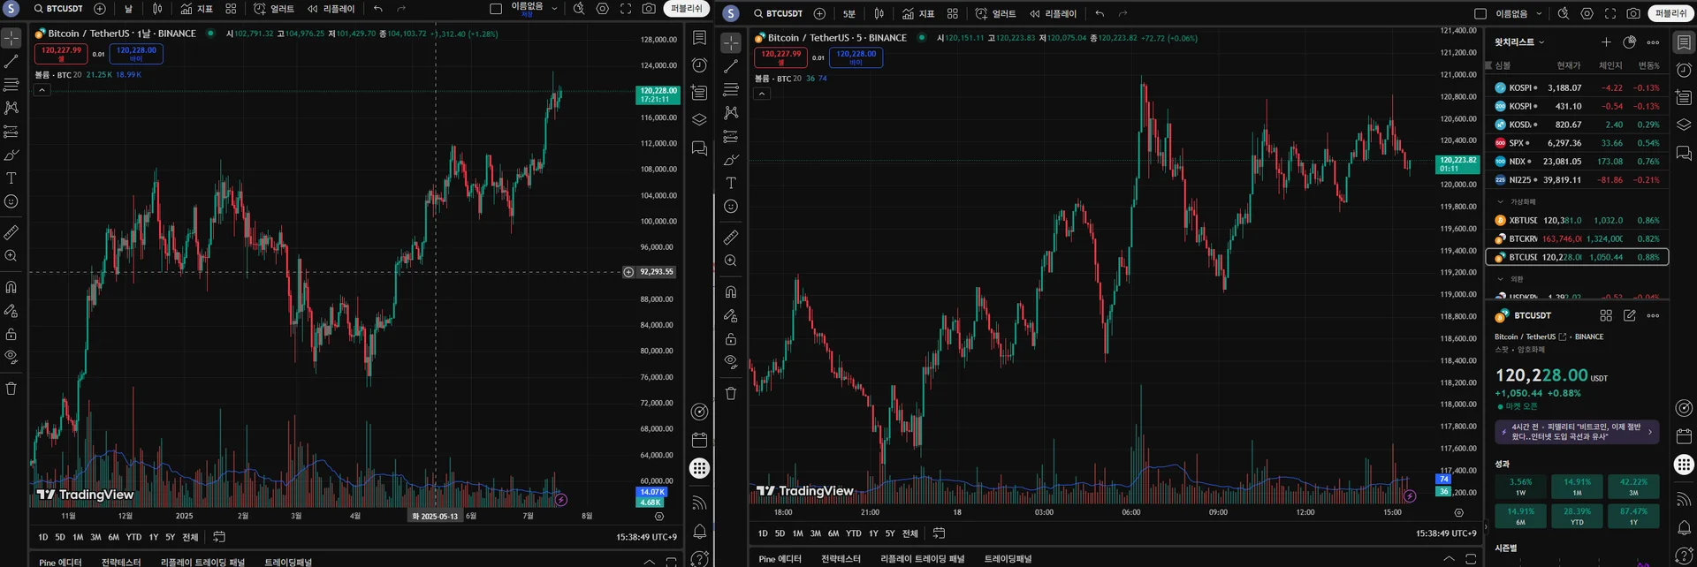Toggle lock all drawings in the right window
Viewport: 1697px width, 567px height.
click(x=731, y=338)
